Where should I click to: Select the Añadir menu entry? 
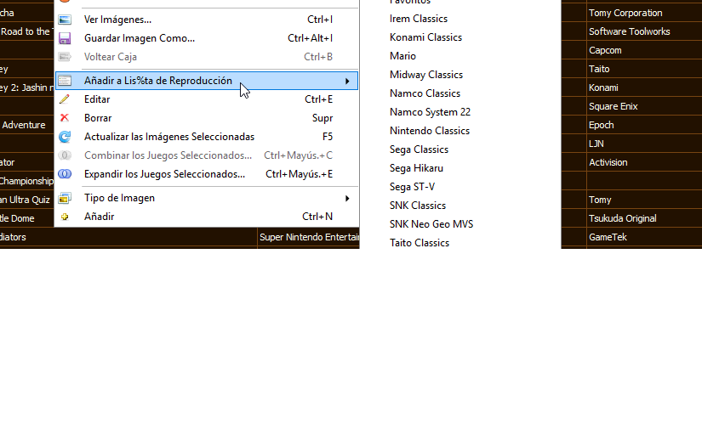point(207,217)
